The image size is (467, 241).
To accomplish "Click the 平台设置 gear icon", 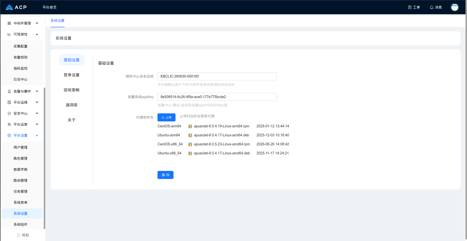I will [x=9, y=135].
